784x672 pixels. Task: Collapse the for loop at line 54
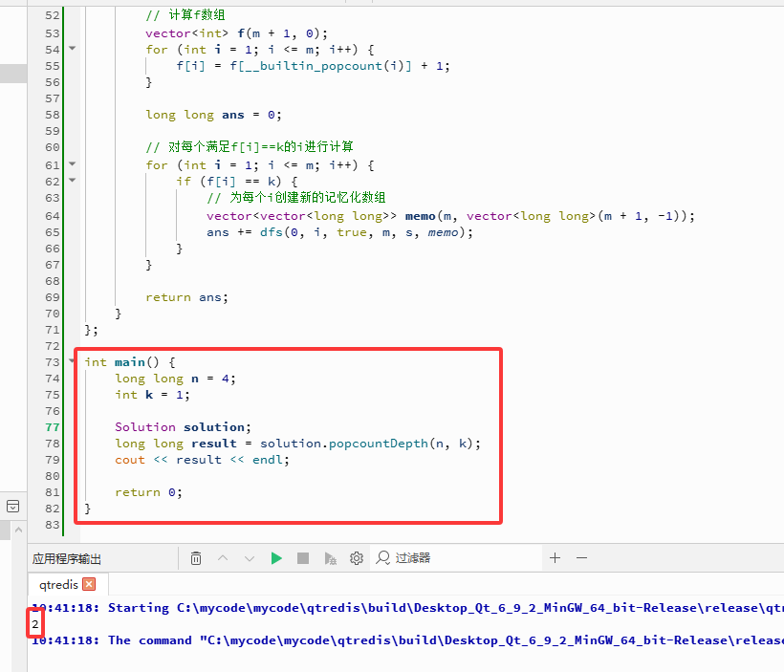(72, 49)
